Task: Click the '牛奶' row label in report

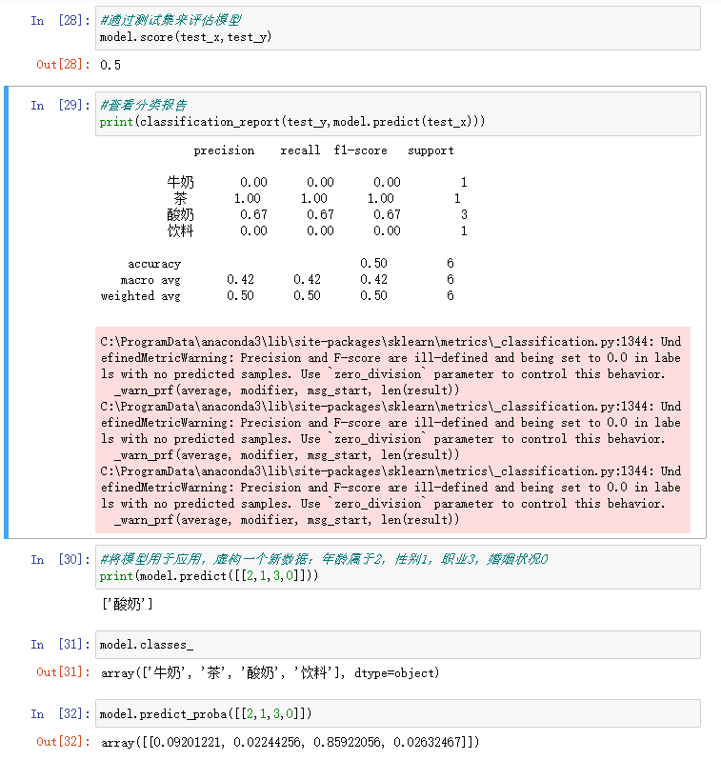Action: (x=180, y=182)
